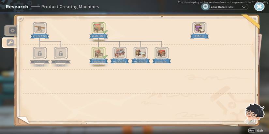Click the Esc Exit button
This screenshot has height=134, width=269.
(x=256, y=130)
